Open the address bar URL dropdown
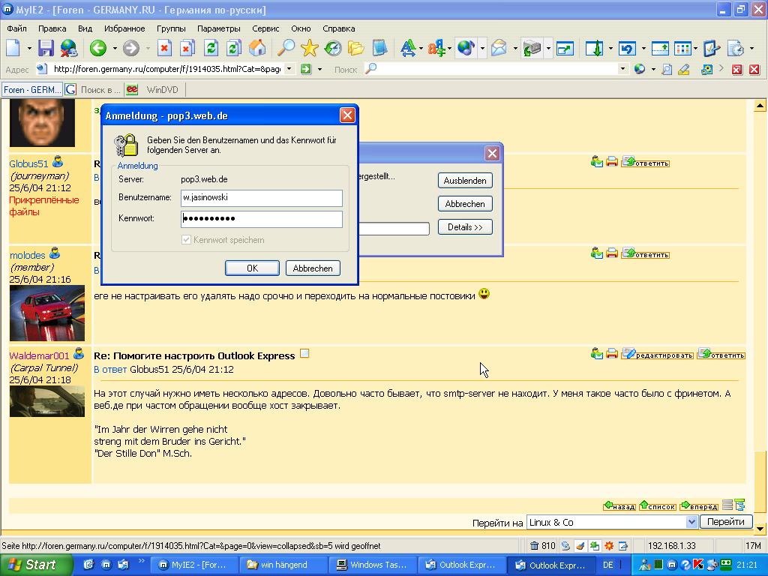 click(289, 69)
